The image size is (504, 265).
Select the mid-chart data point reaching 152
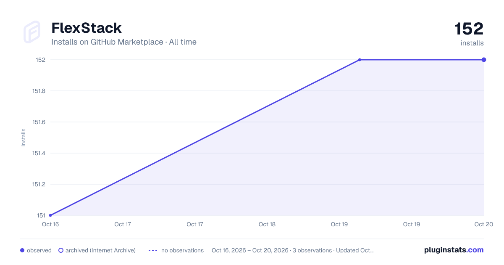click(360, 60)
